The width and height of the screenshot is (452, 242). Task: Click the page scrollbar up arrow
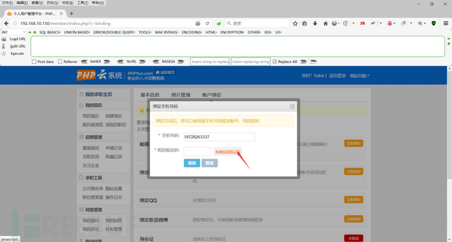[x=449, y=69]
